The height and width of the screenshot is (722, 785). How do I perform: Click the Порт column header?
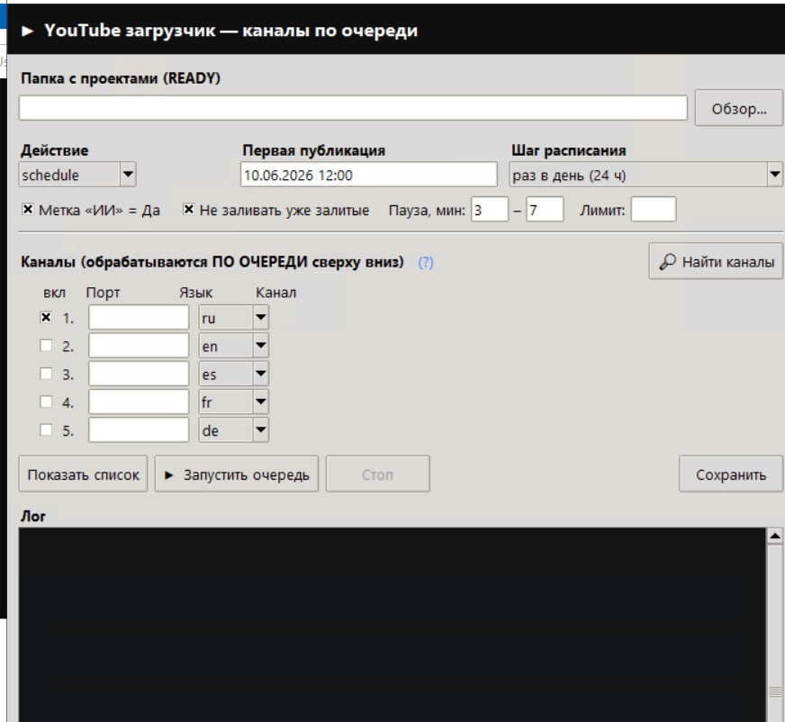pos(104,293)
